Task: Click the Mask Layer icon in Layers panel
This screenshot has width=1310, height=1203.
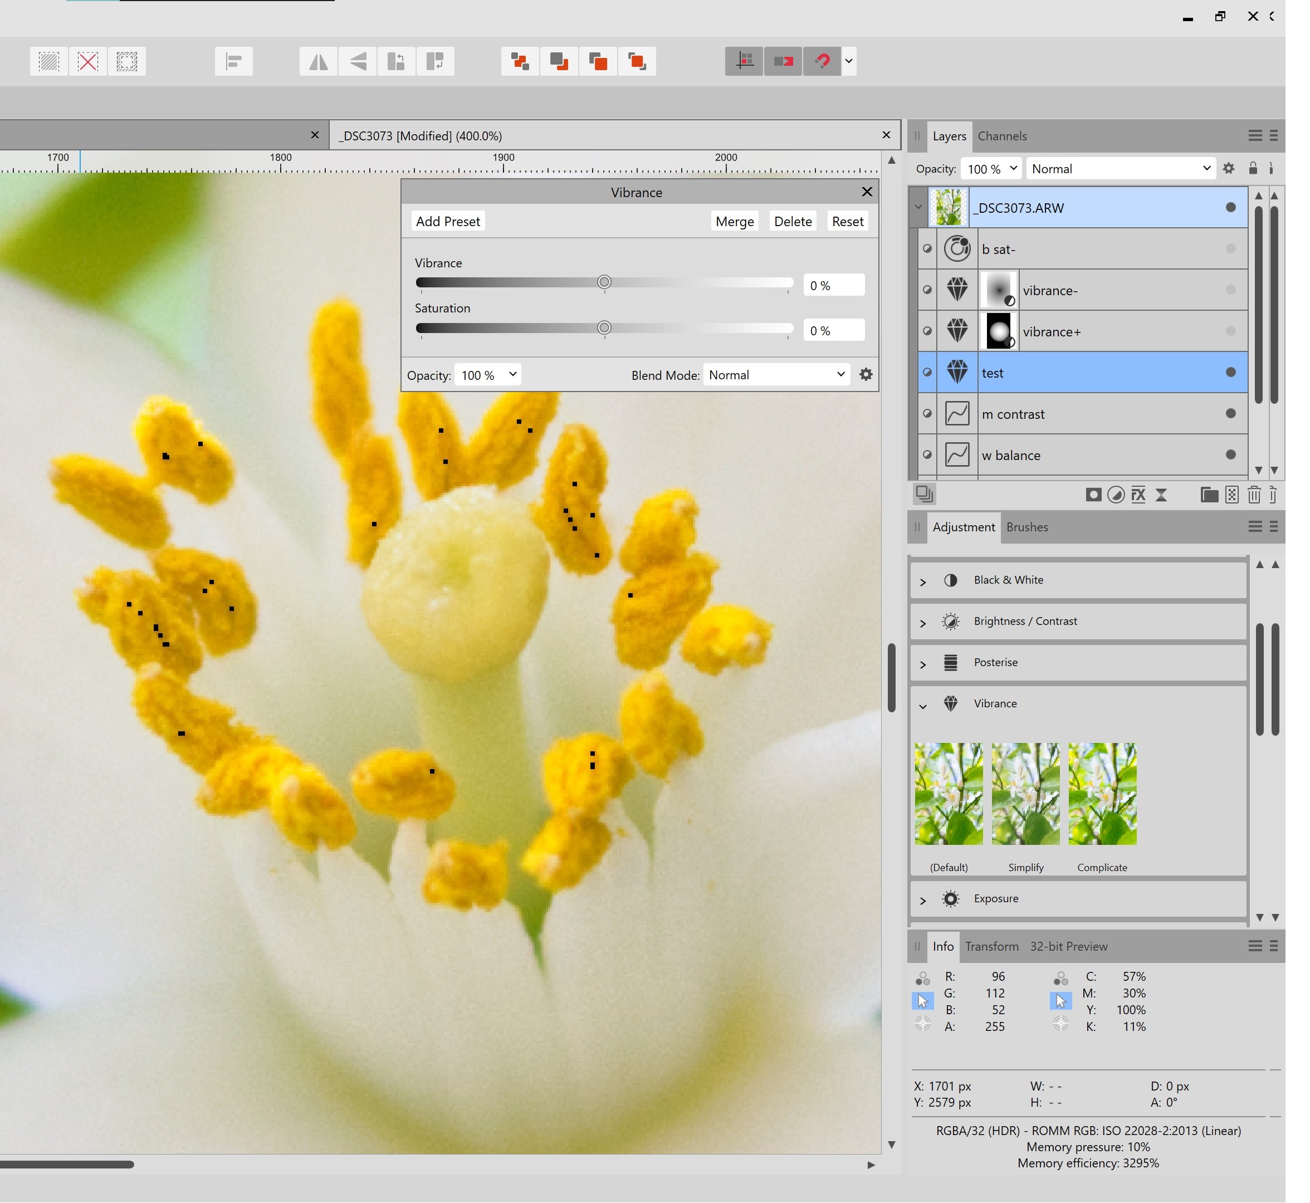Action: pyautogui.click(x=1094, y=495)
